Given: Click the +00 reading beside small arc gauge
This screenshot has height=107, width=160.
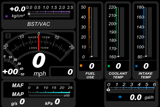Looking at the screenshot, I should click(10, 72).
